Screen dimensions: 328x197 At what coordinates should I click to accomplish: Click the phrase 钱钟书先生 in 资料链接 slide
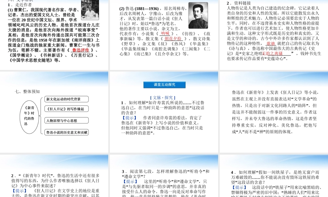click(x=311, y=54)
